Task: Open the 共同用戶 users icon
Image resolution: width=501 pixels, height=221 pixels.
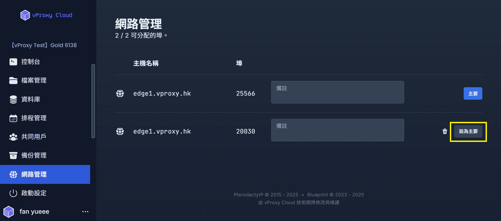Action: tap(13, 137)
